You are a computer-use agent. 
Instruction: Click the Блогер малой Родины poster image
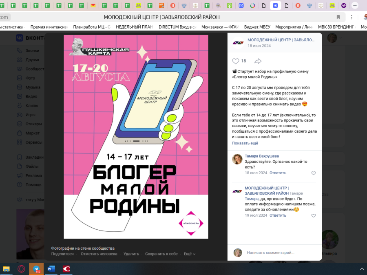click(136, 137)
